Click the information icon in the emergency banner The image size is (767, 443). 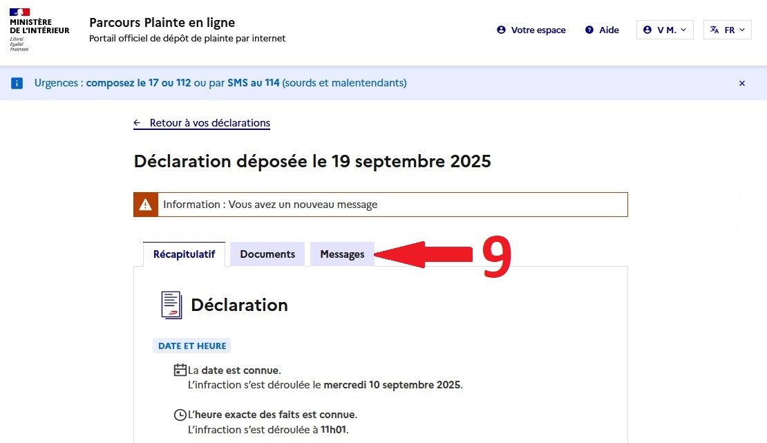point(17,83)
